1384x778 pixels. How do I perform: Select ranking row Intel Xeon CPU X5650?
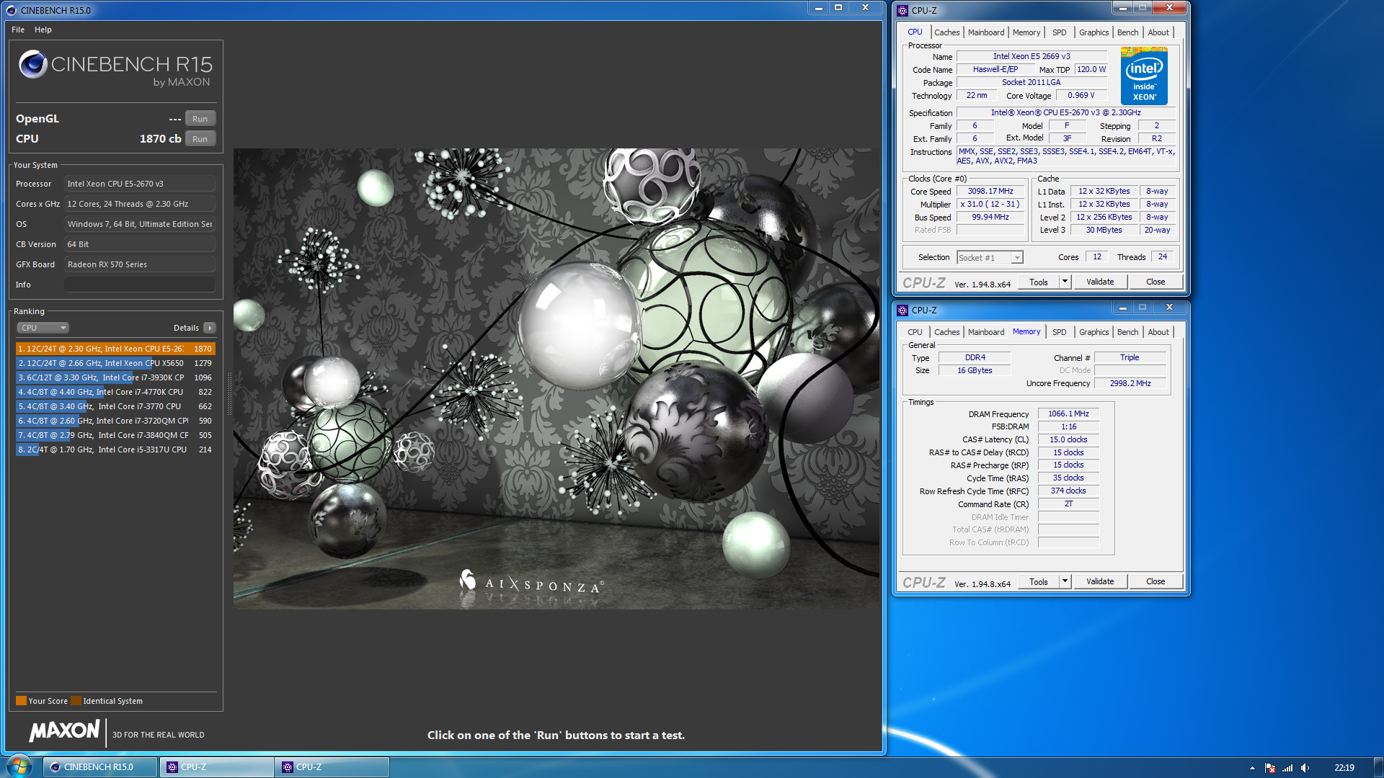point(115,363)
